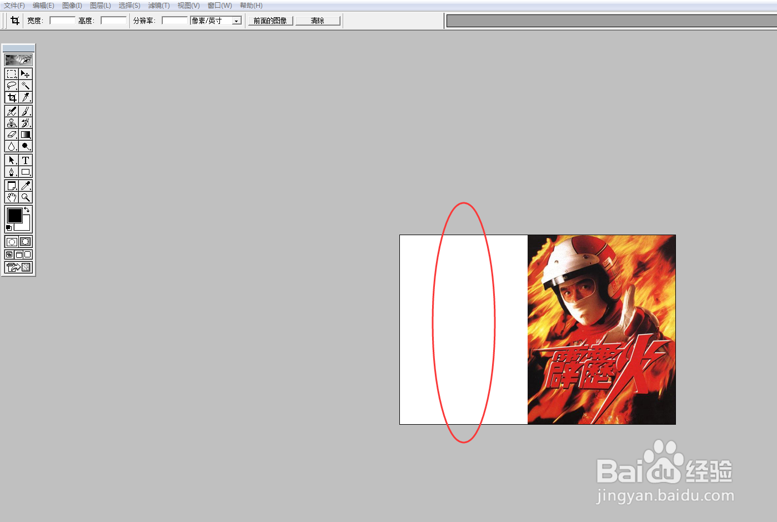This screenshot has height=522, width=777.
Task: Click the gray palette well area
Action: 611,21
